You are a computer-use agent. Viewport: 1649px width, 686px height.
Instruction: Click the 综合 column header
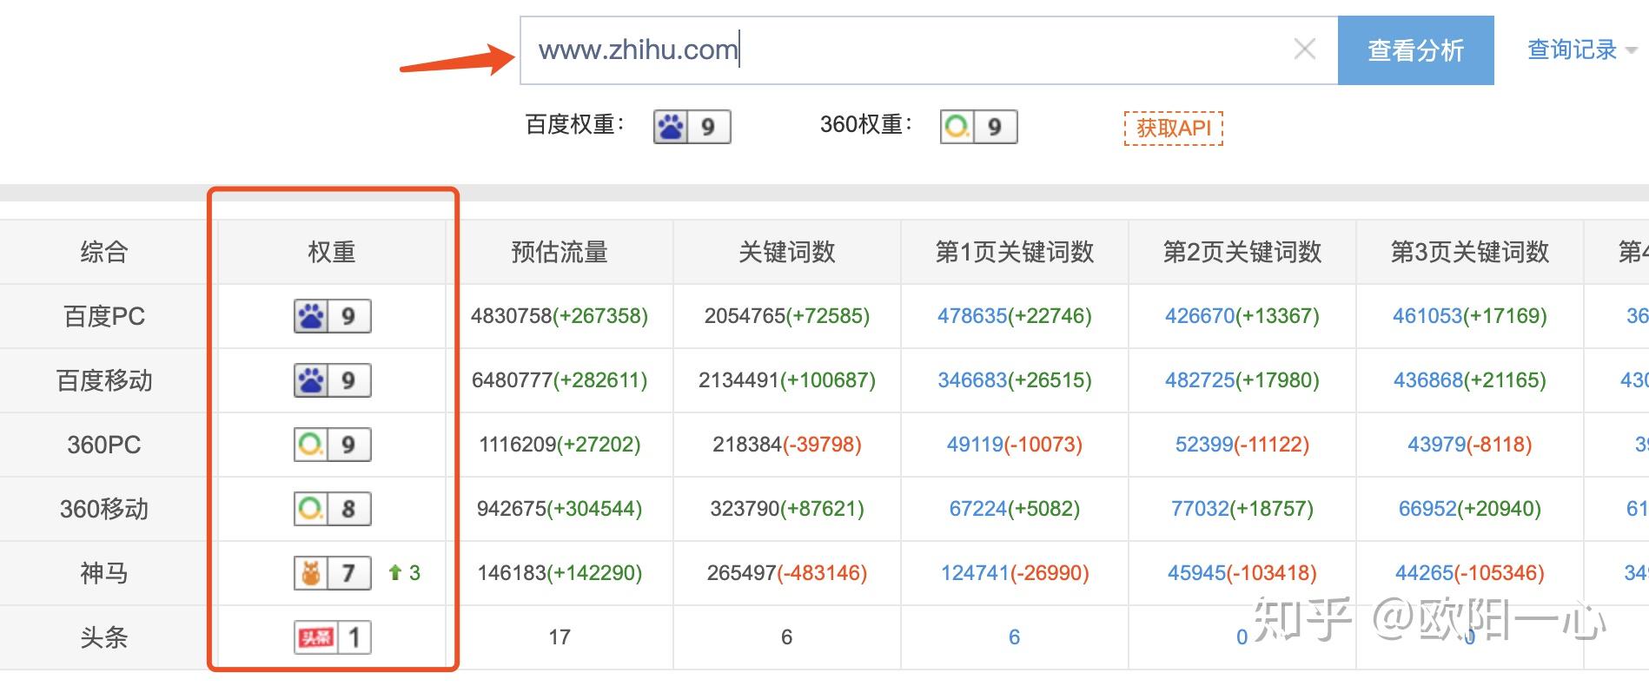[x=104, y=252]
